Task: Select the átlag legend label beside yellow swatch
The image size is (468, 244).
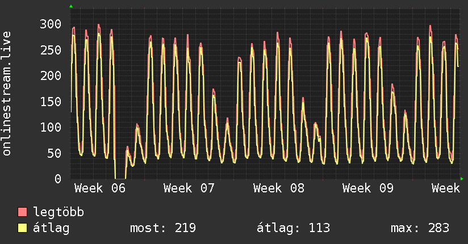Action: pyautogui.click(x=51, y=228)
